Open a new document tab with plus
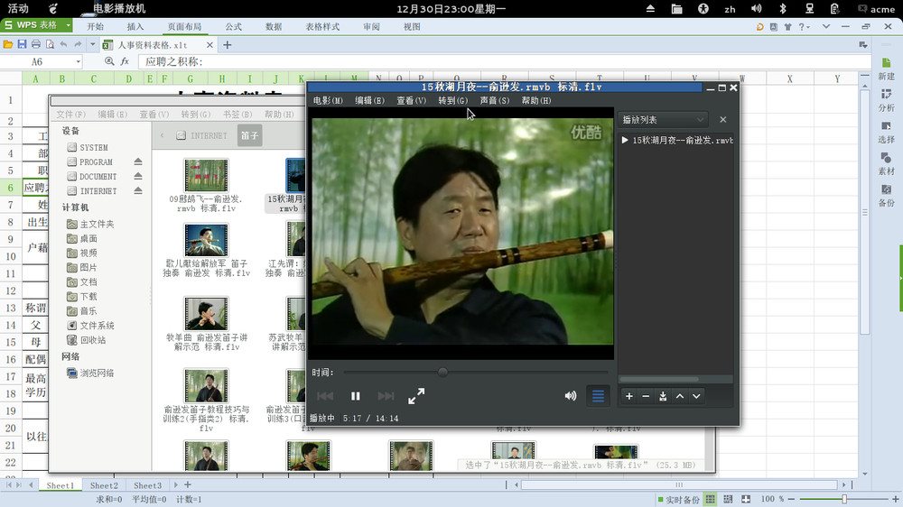Image resolution: width=903 pixels, height=507 pixels. tap(228, 45)
